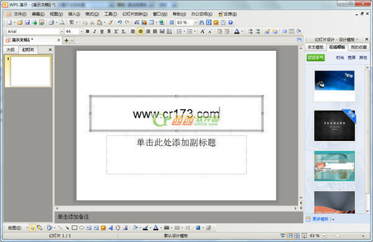This screenshot has height=242, width=373.
Task: Toggle left text alignment
Action: click(133, 32)
